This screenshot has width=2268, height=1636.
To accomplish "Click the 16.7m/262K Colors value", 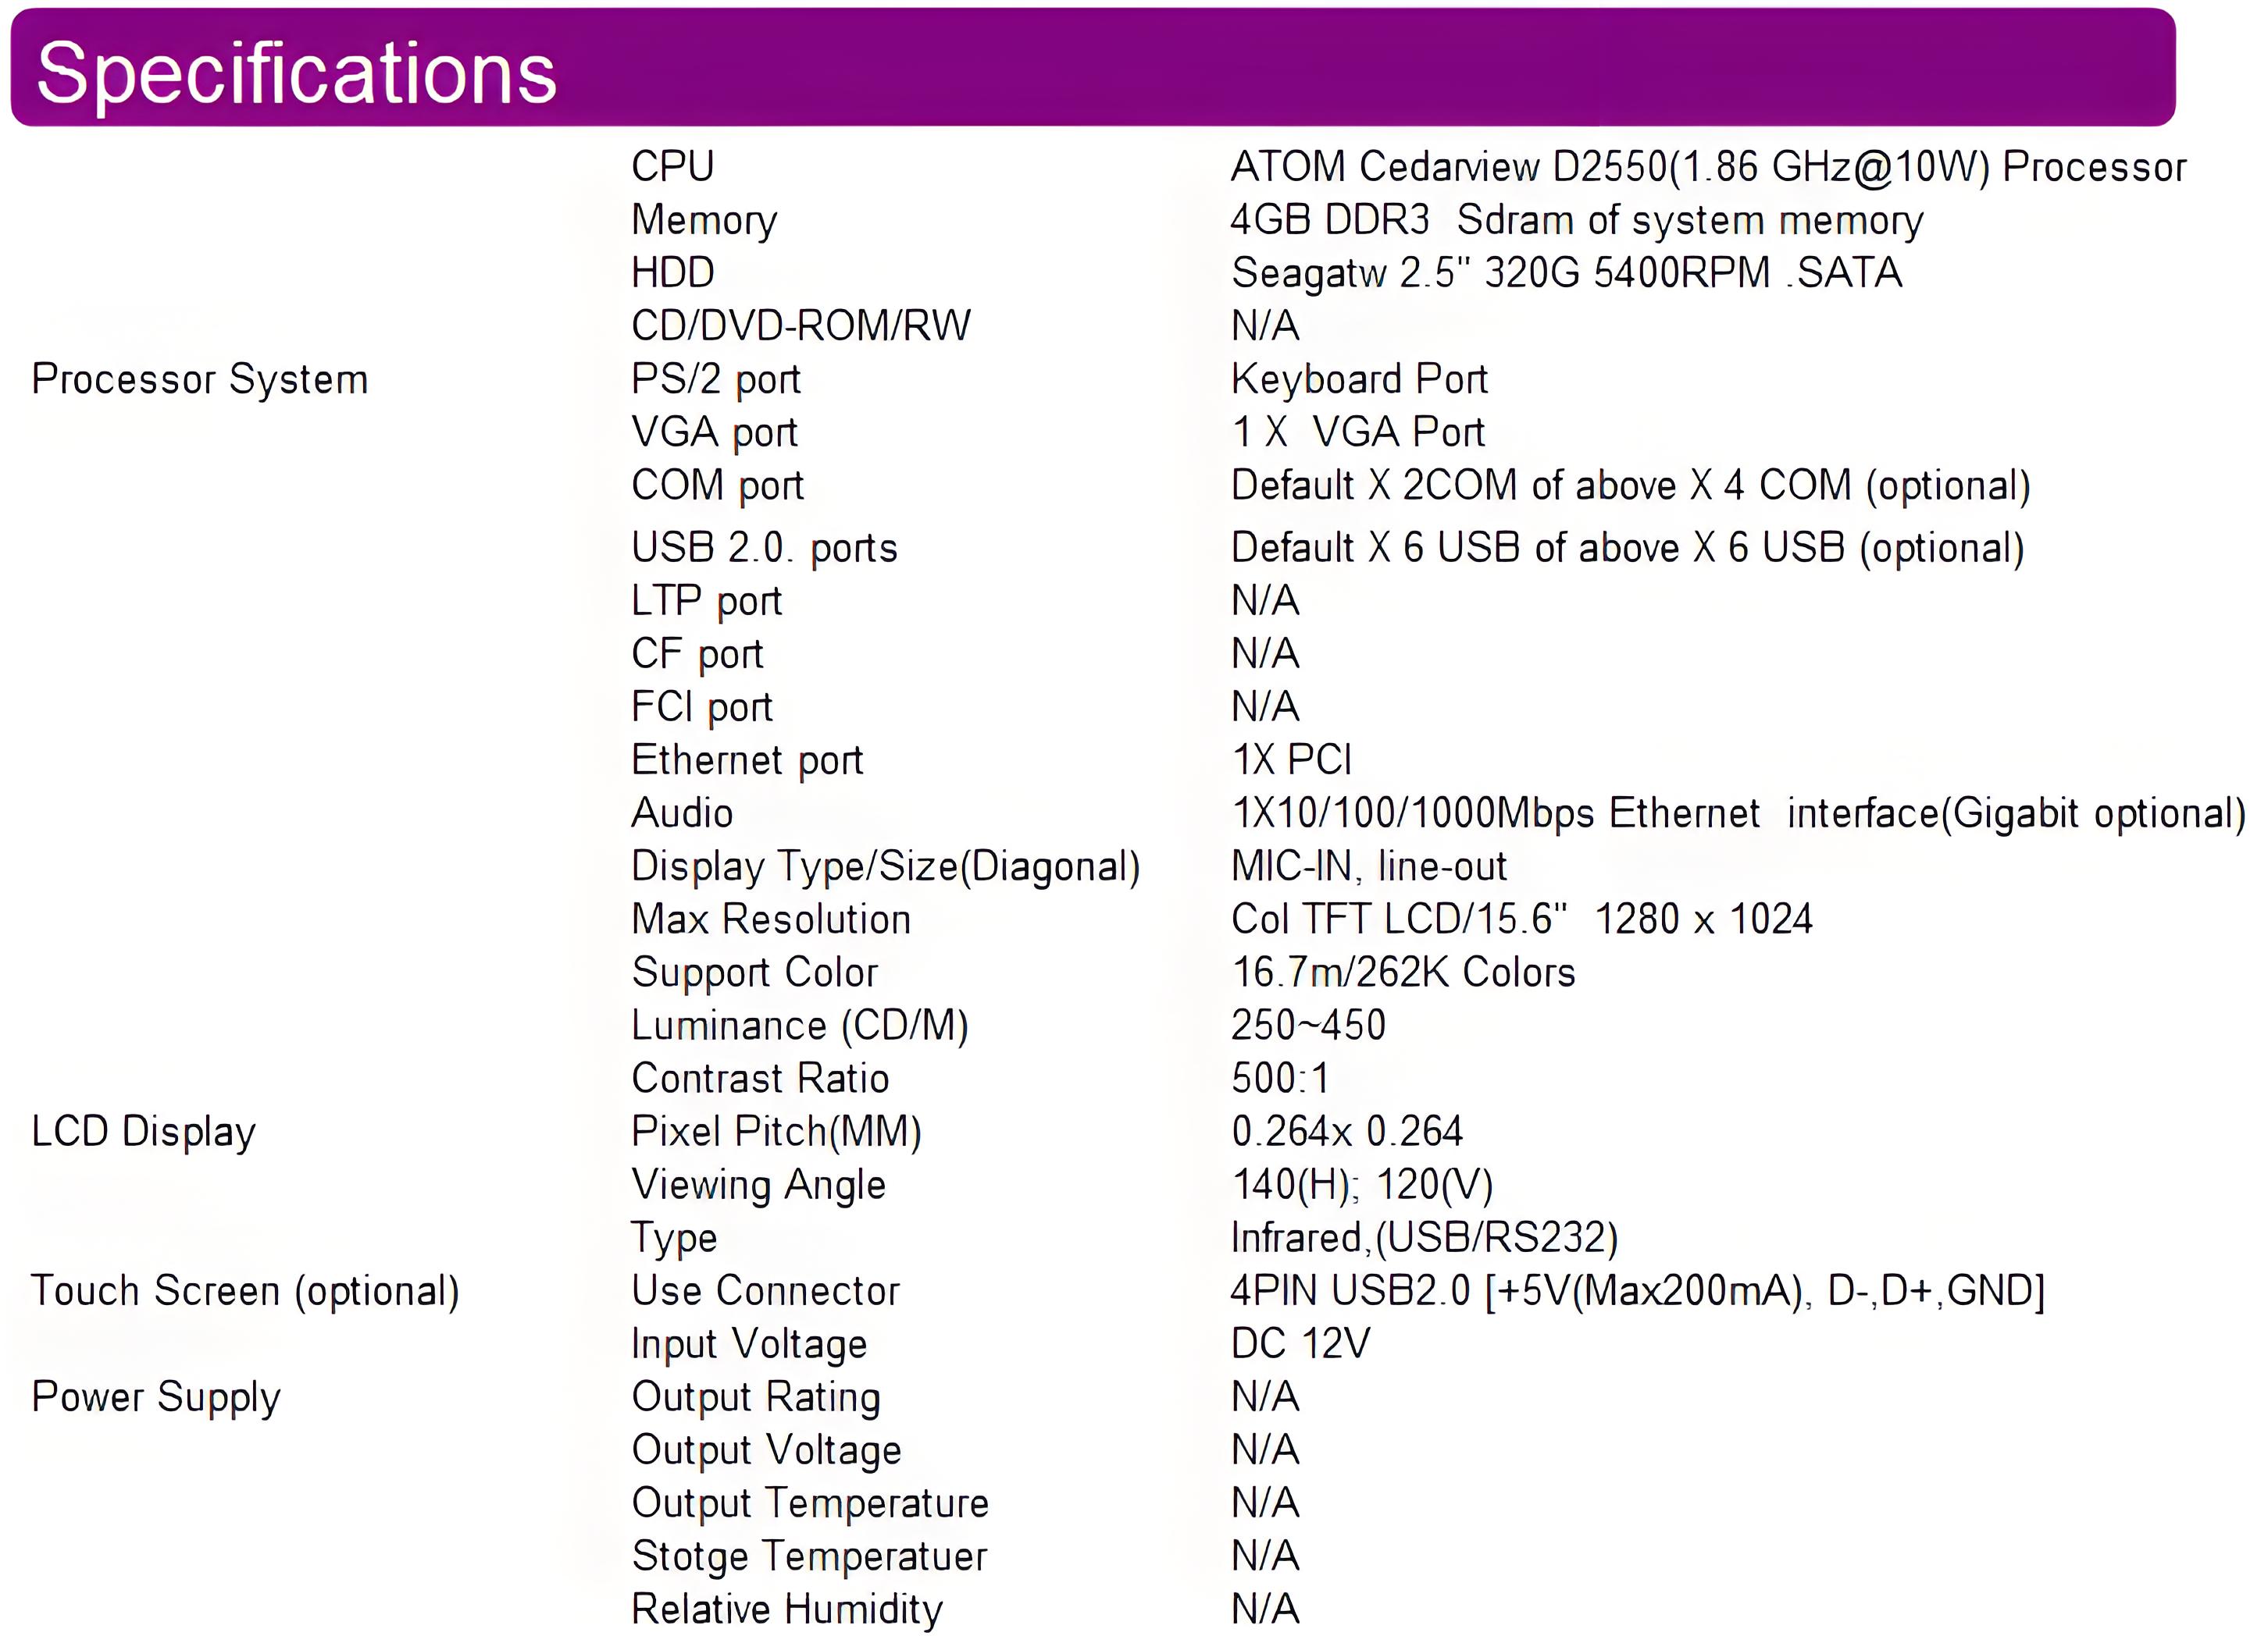I will tap(1403, 973).
